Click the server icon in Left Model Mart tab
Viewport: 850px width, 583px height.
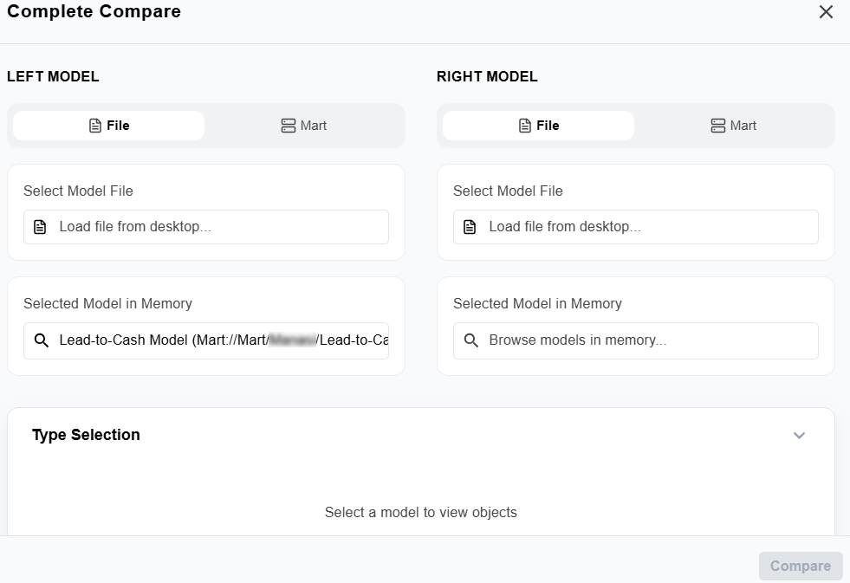pyautogui.click(x=289, y=126)
